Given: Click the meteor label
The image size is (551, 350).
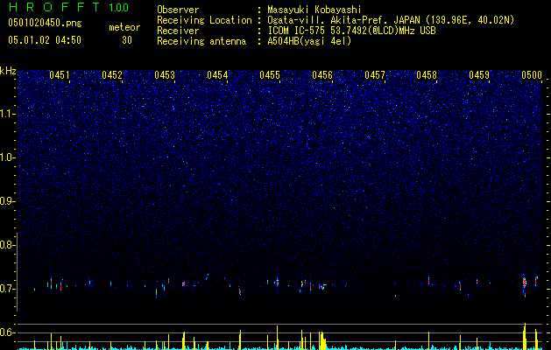Looking at the screenshot, I should [x=124, y=27].
